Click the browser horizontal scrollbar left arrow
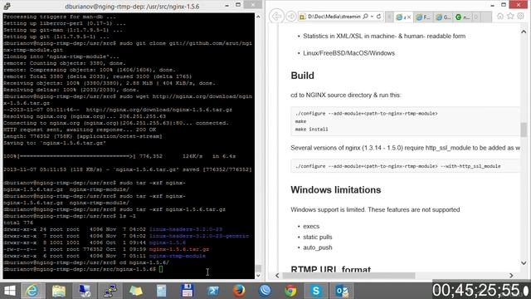The width and height of the screenshot is (531, 299). coord(277,276)
